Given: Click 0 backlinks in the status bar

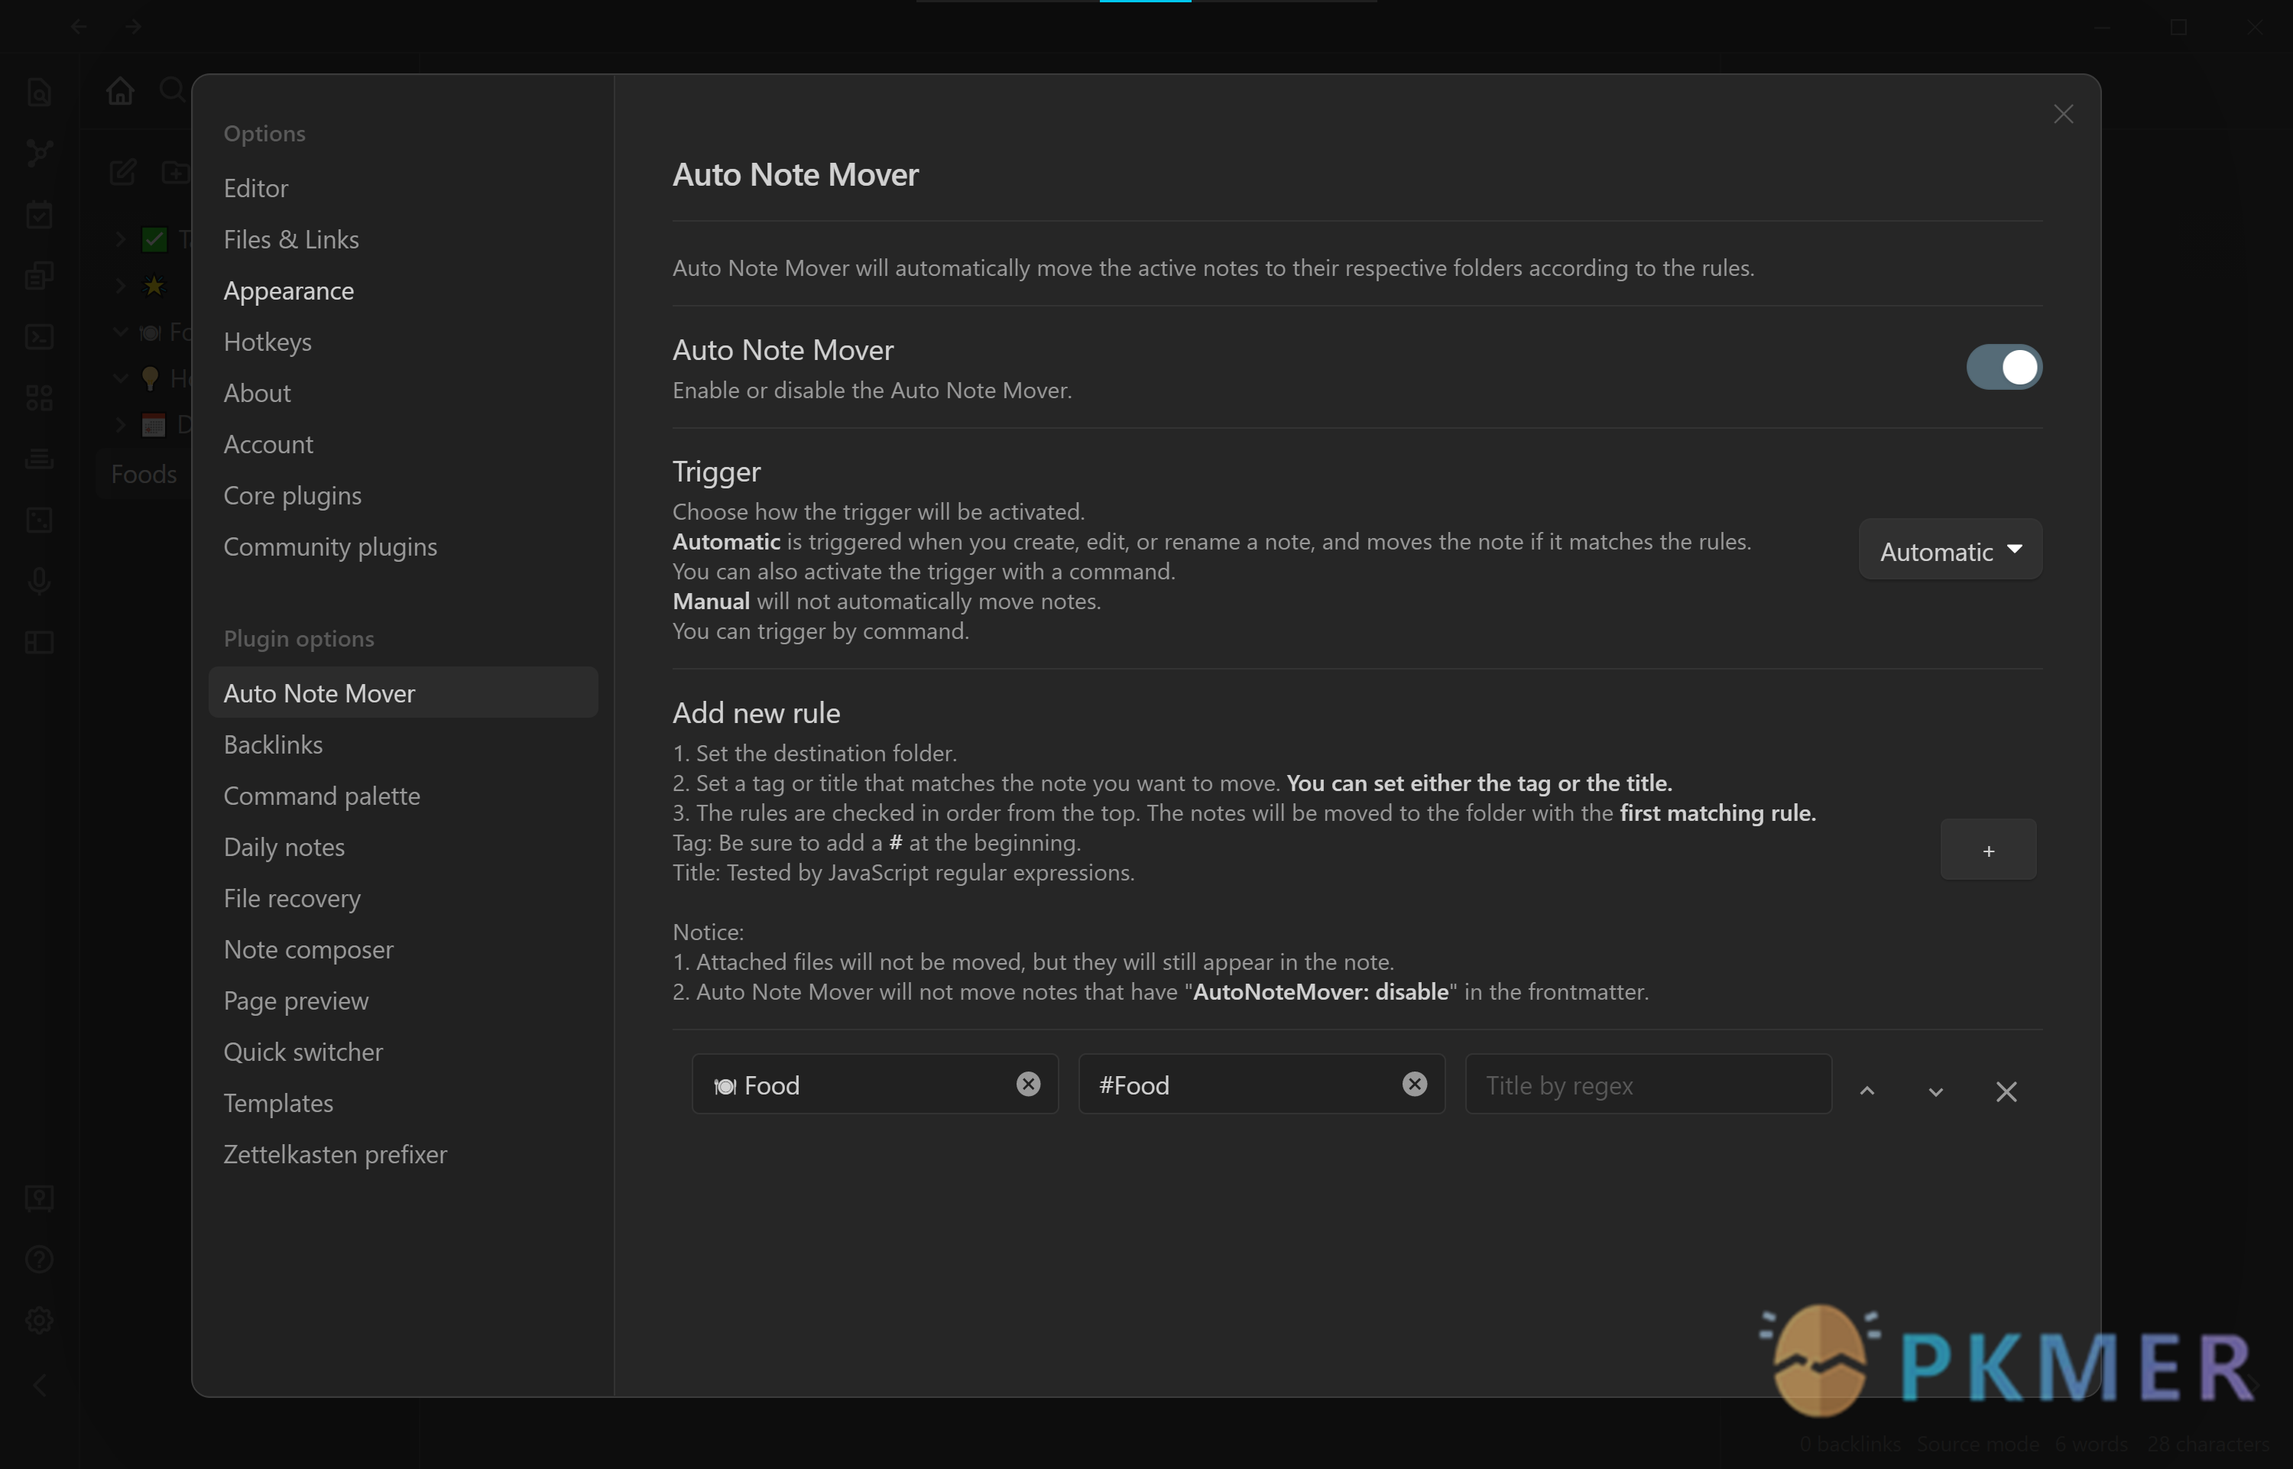Looking at the screenshot, I should 1850,1445.
